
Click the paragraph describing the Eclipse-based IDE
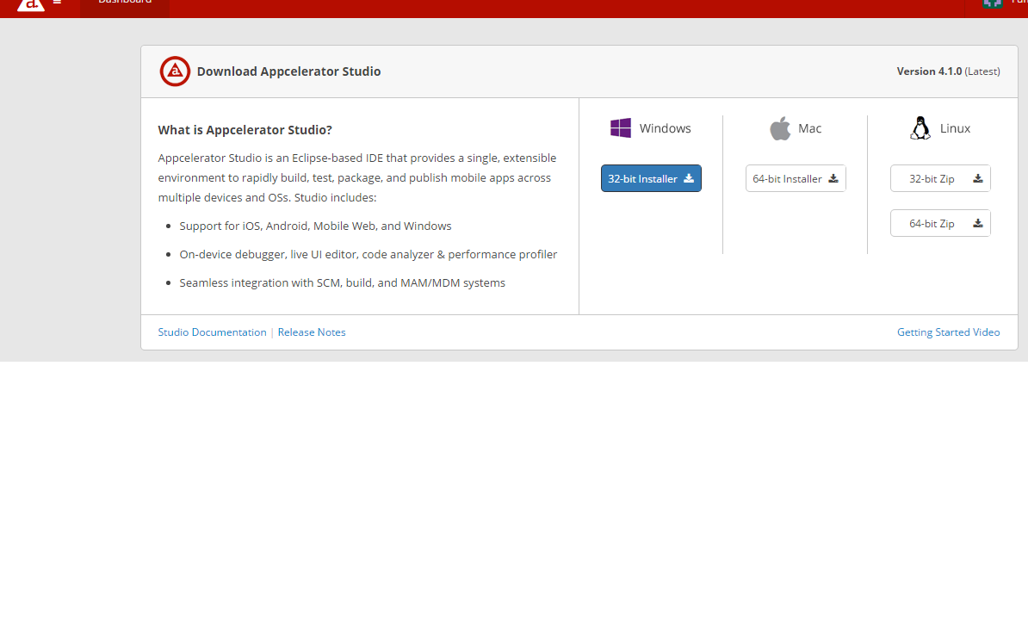tap(357, 177)
